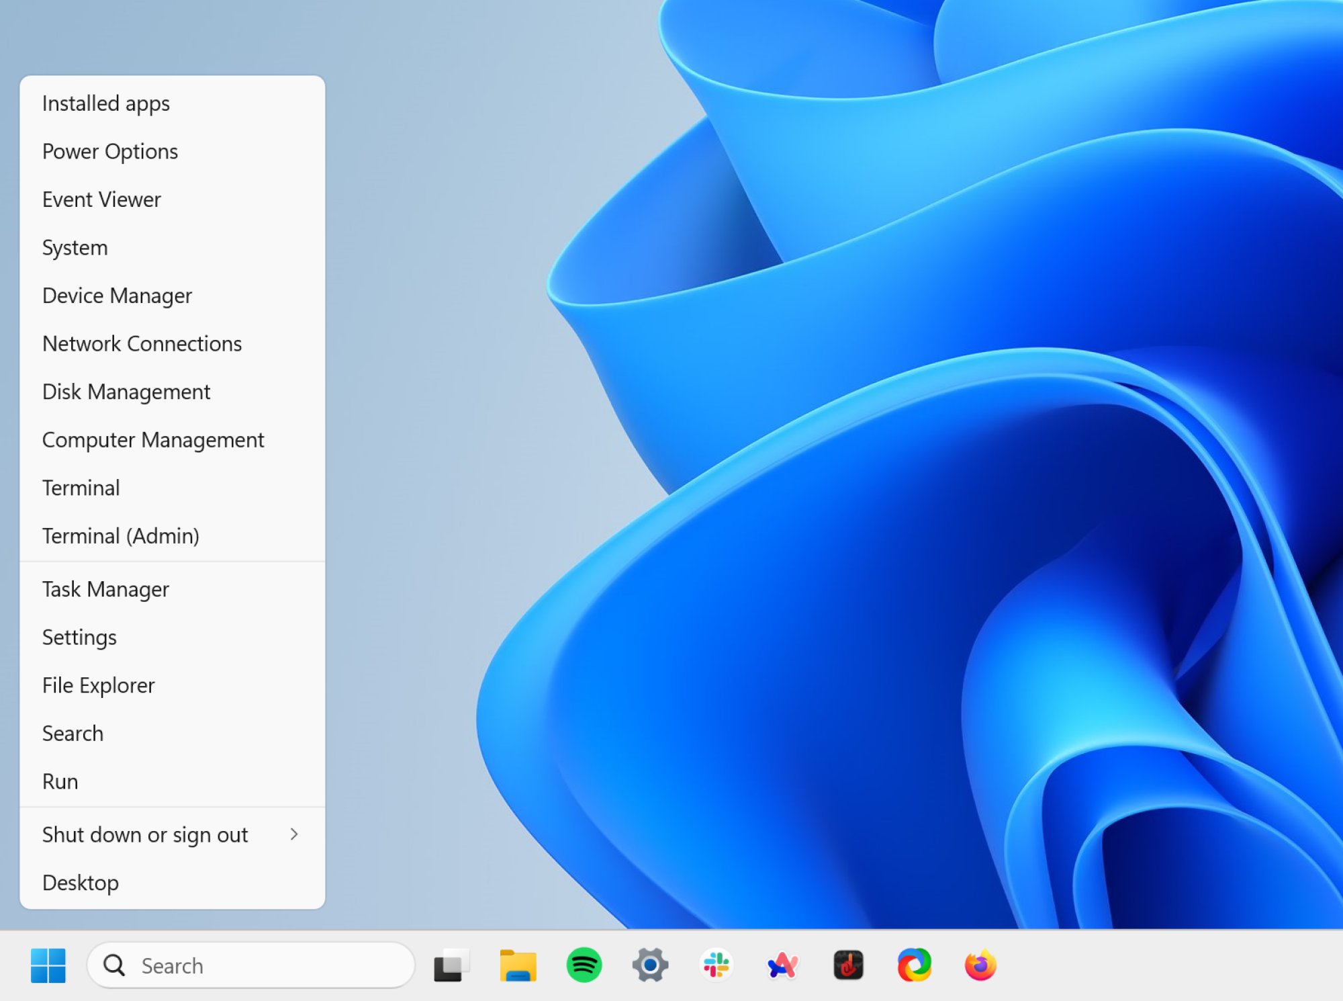Launch Slack from the taskbar
This screenshot has width=1343, height=1001.
[718, 965]
